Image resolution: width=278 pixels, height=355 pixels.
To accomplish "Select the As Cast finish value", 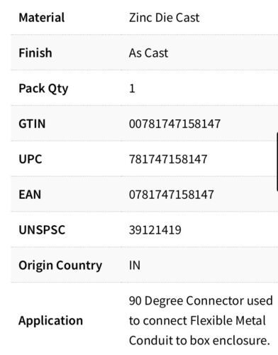I will click(x=148, y=53).
